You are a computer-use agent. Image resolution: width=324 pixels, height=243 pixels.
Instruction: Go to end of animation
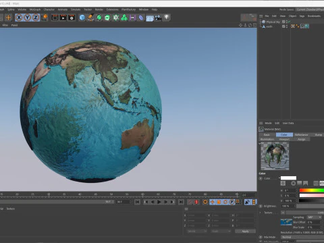[x=181, y=202]
